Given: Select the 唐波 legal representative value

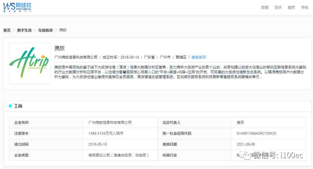Looking at the screenshot, I should click(240, 122).
